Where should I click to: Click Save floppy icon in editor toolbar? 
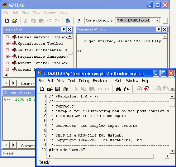point(57,89)
